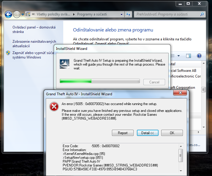
Task: Toggle the preview pane icon
Action: 189,56
